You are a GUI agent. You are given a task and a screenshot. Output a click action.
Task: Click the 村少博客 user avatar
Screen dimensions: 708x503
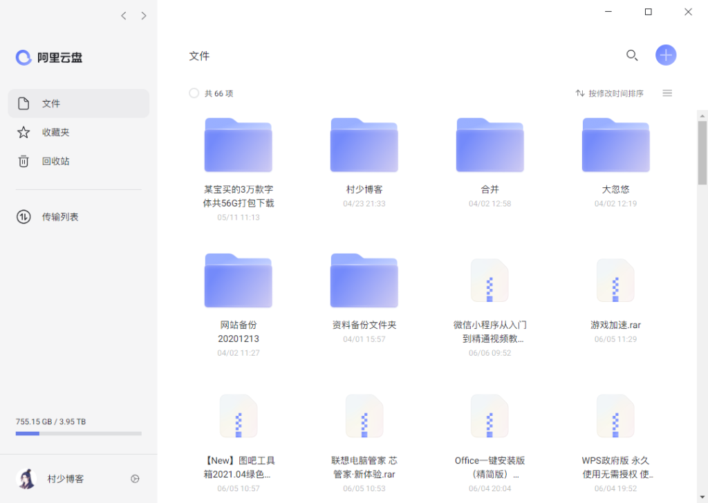26,479
